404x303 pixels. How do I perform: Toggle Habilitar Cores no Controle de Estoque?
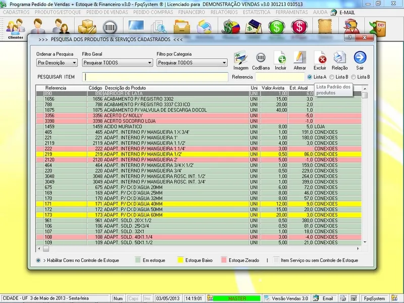(38, 261)
